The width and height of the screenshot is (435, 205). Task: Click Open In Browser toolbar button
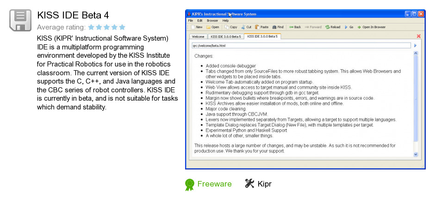tap(372, 27)
